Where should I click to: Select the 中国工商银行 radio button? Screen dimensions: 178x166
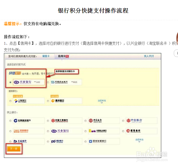pos(48,121)
